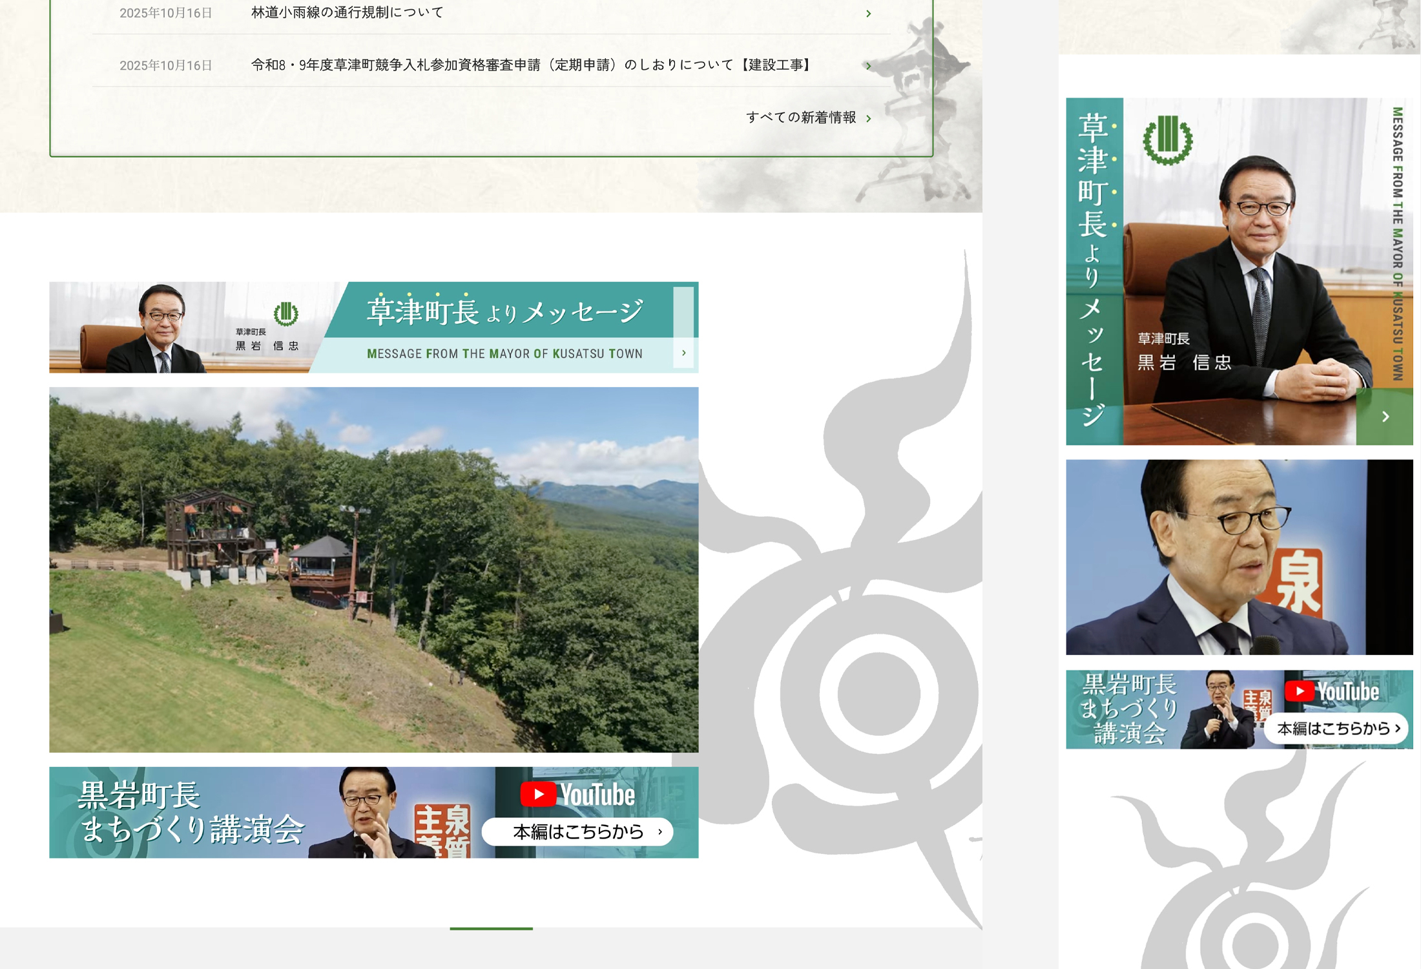Play the mayor speech video thumbnail
Image resolution: width=1421 pixels, height=969 pixels.
click(x=1239, y=557)
